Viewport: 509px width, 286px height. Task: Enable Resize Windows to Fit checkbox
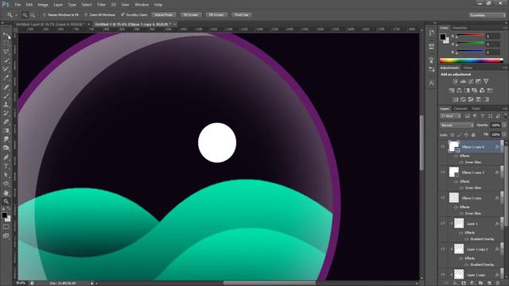(45, 15)
